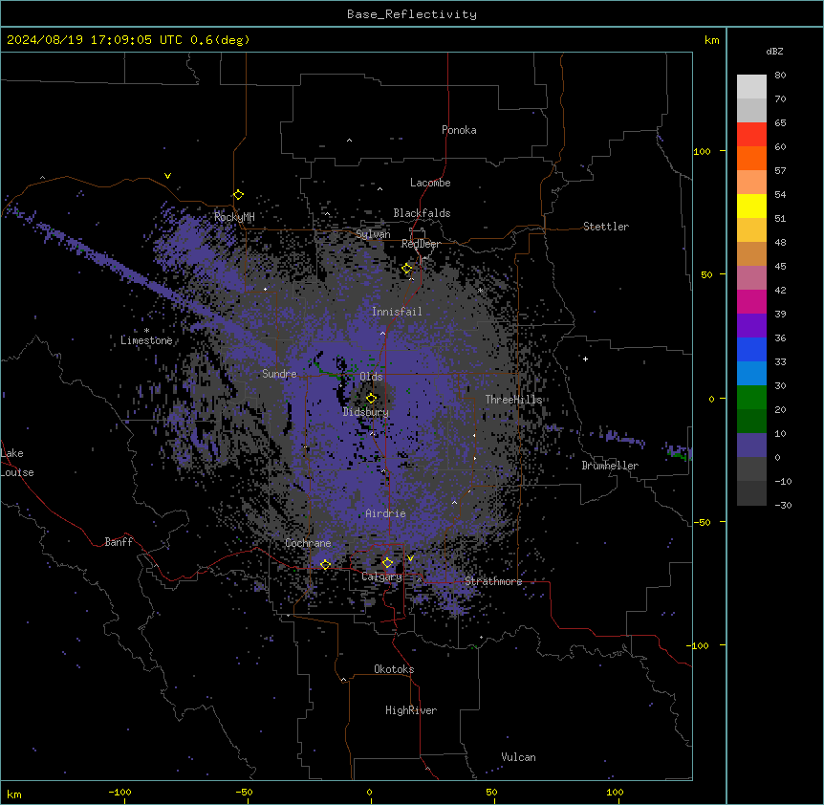This screenshot has height=805, width=824.
Task: Click the Vulcan town label
Action: point(519,757)
